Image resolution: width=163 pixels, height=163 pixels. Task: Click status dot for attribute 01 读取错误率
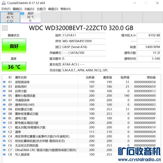[x=4, y=82]
